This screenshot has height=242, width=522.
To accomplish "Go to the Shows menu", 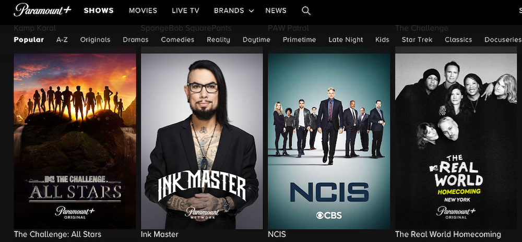I will pos(99,10).
